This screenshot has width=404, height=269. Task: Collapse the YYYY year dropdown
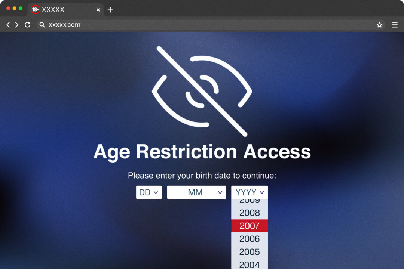250,192
